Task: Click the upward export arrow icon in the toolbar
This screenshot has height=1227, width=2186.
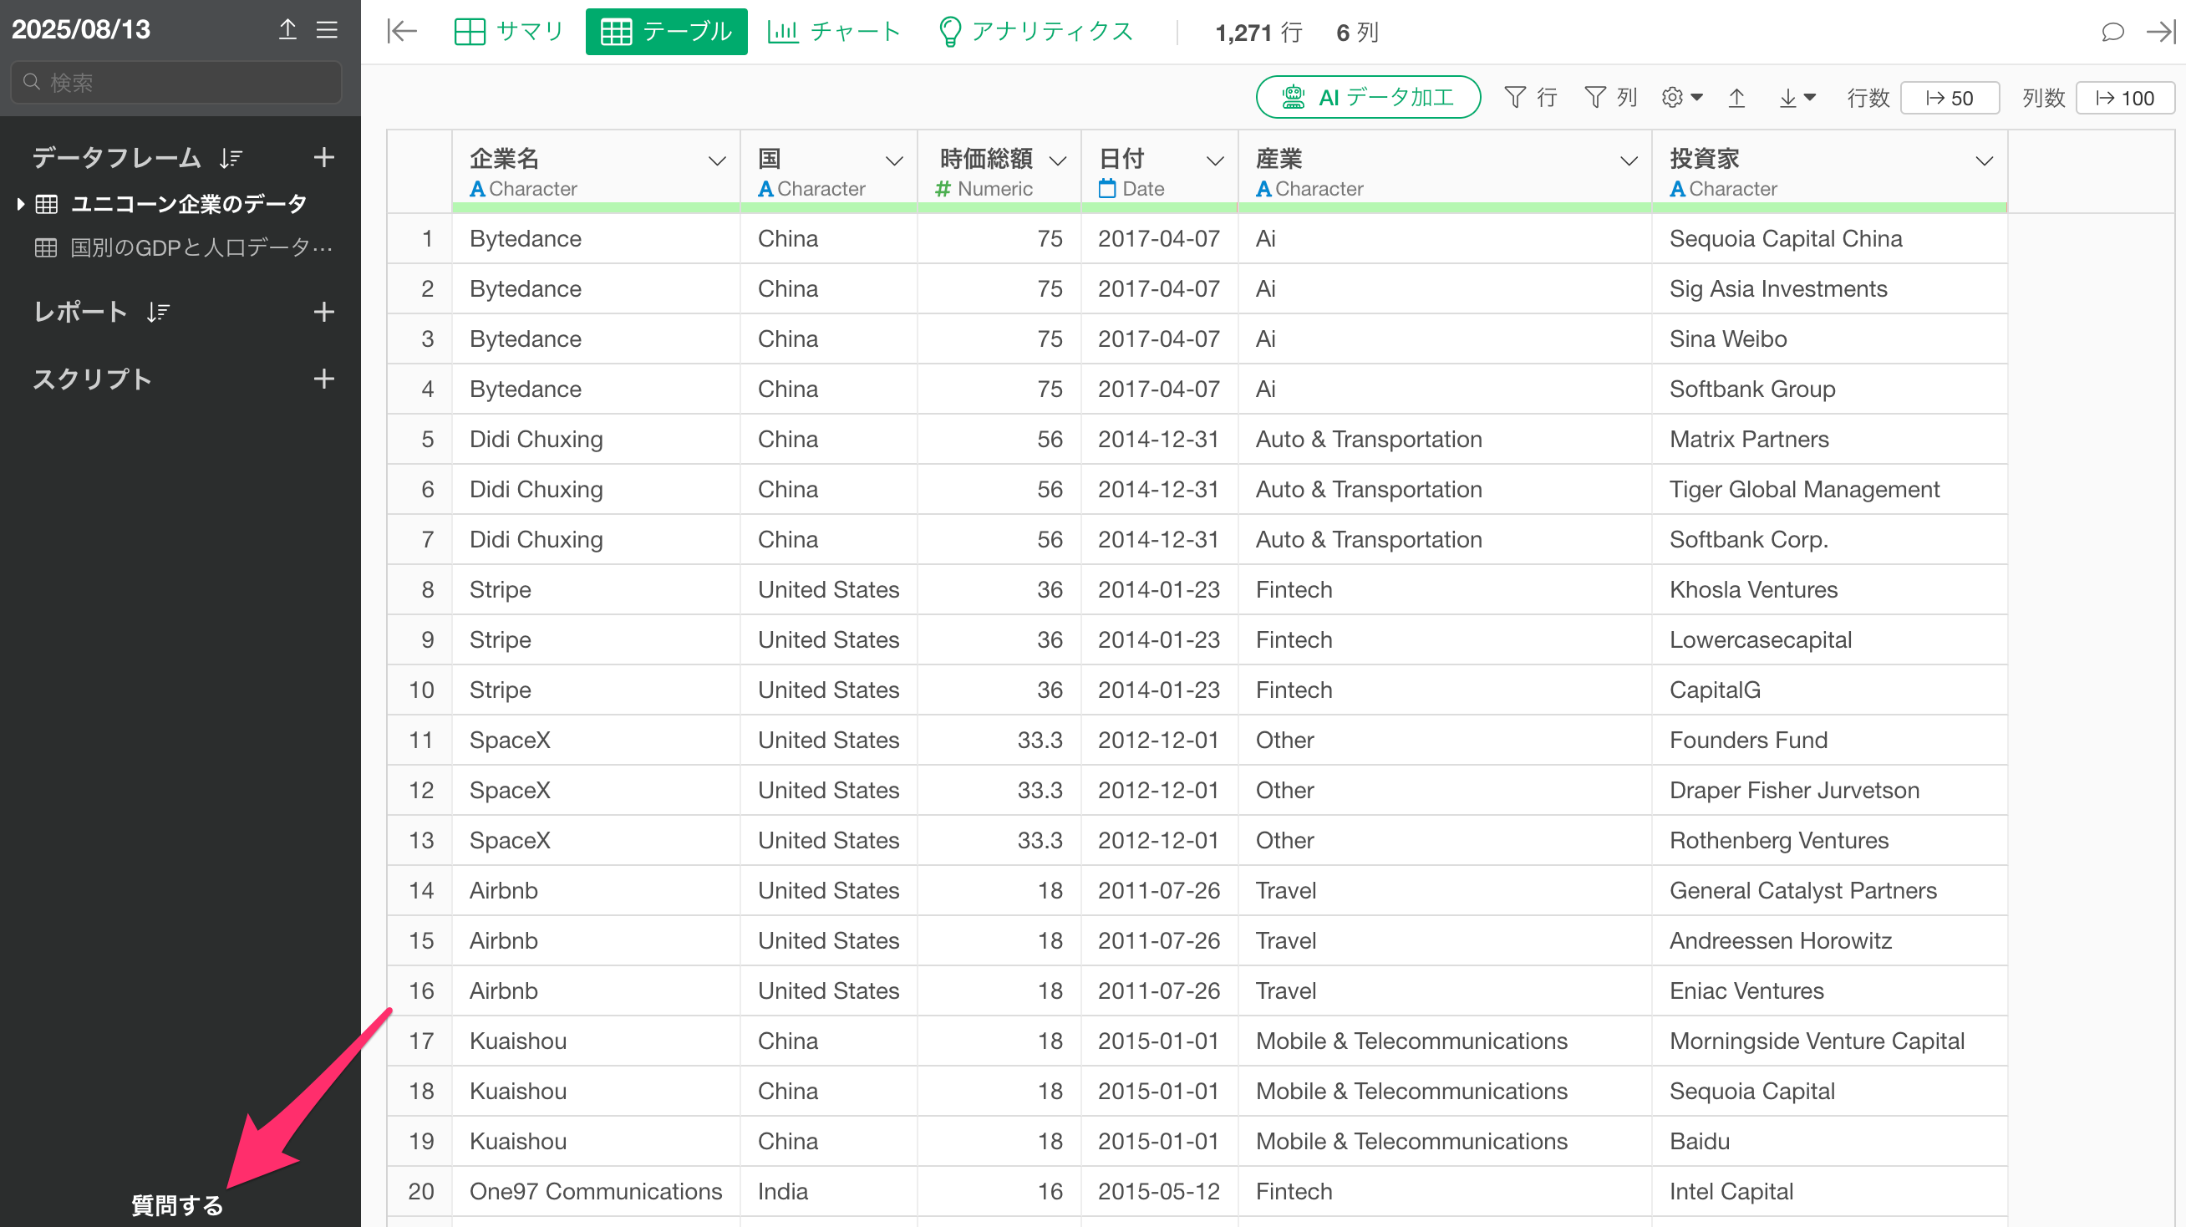Action: (1736, 98)
